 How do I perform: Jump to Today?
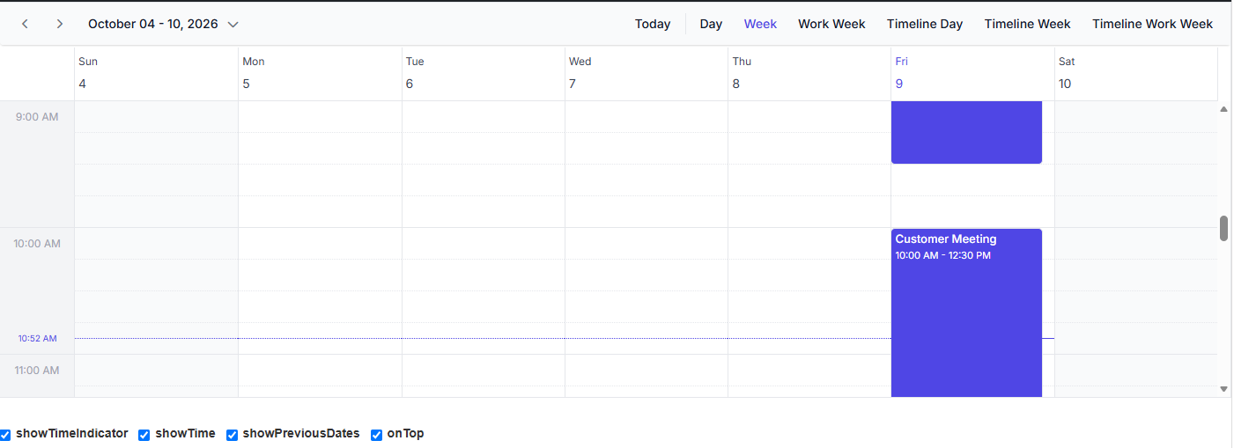pyautogui.click(x=653, y=24)
